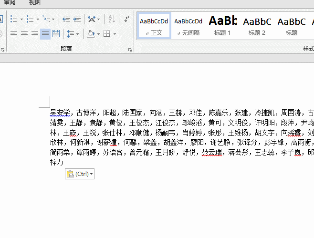Click the borders icon
The width and height of the screenshot is (314, 238).
107,34
